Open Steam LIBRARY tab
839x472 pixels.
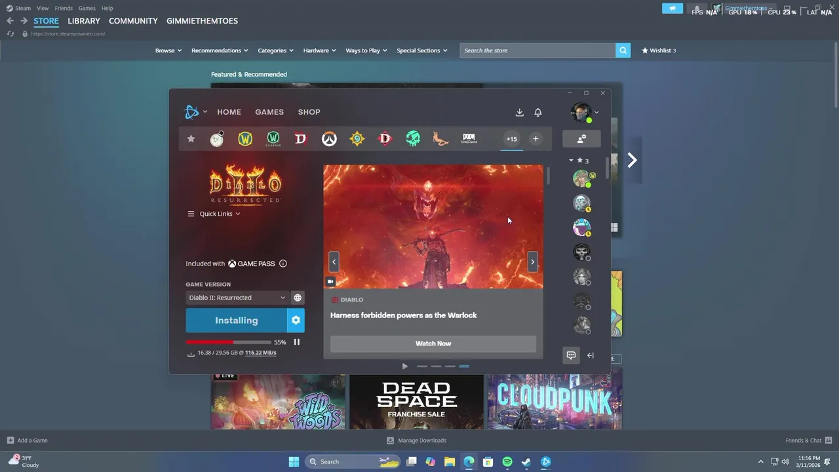84,21
